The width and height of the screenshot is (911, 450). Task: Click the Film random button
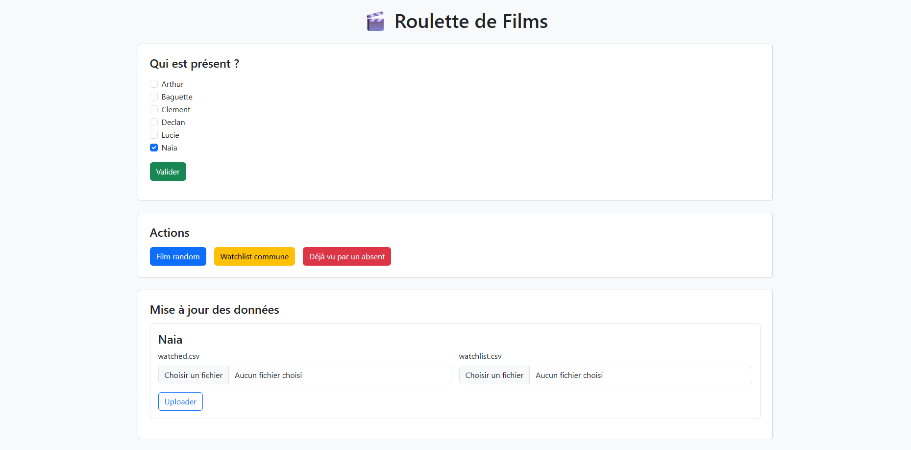[178, 256]
